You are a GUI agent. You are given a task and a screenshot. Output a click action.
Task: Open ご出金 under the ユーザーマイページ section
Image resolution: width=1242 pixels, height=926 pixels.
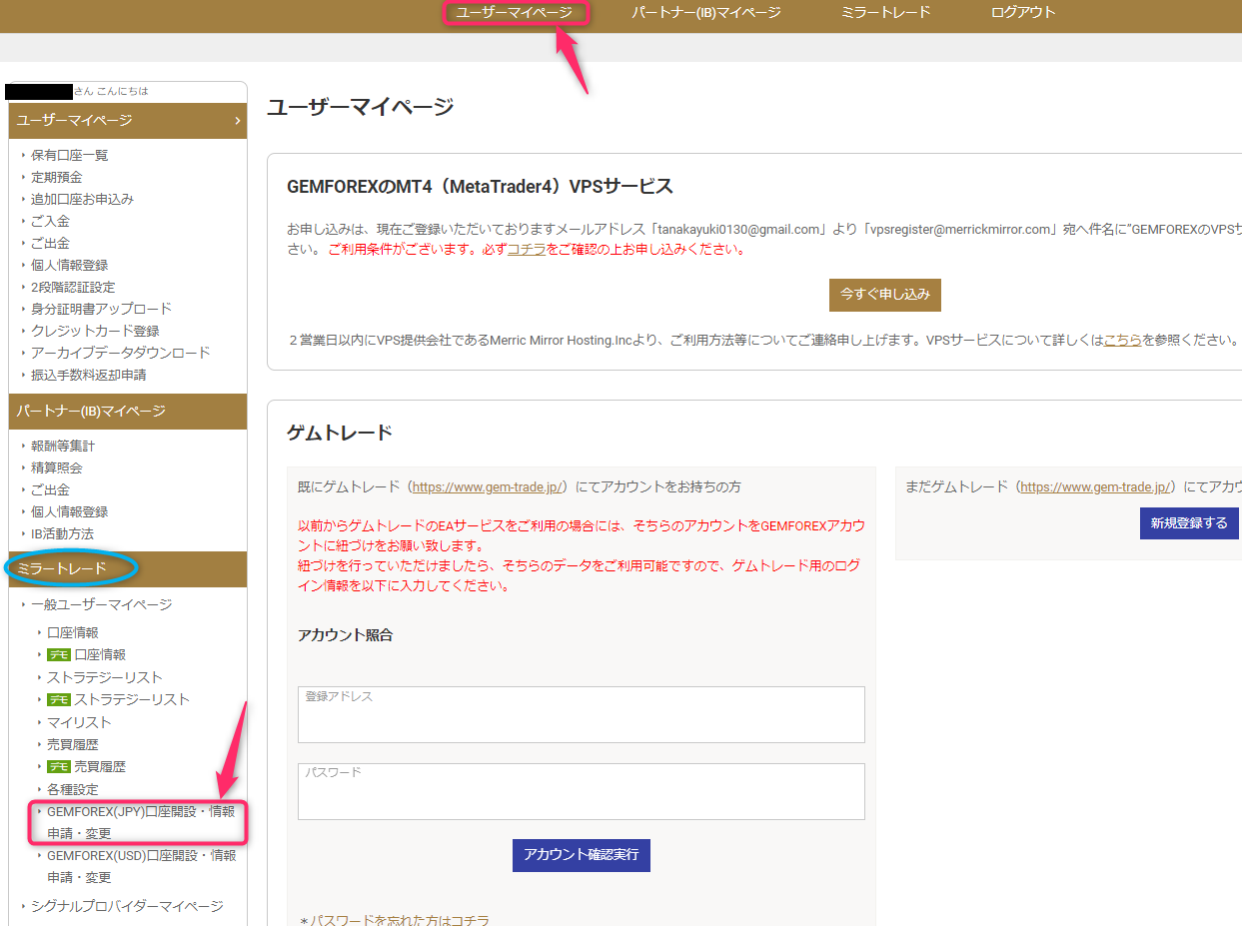pyautogui.click(x=50, y=243)
